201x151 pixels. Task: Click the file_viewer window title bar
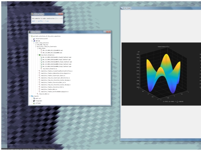[x=161, y=8]
